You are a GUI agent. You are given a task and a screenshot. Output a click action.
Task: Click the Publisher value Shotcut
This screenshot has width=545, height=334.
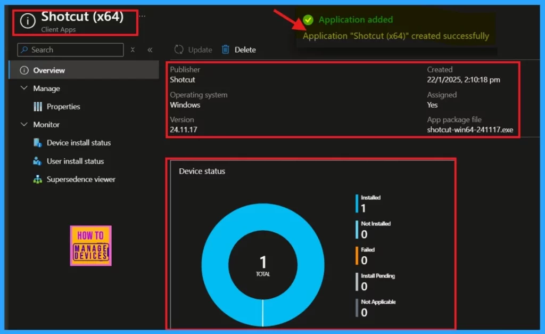pos(183,80)
